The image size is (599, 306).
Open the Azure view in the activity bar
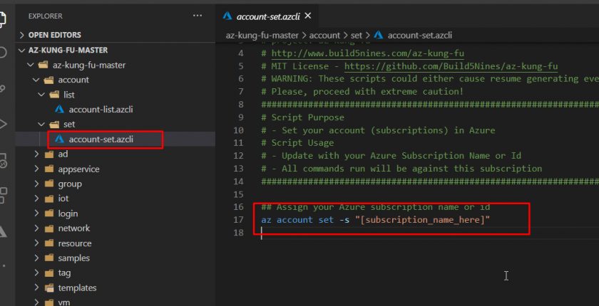[4, 231]
